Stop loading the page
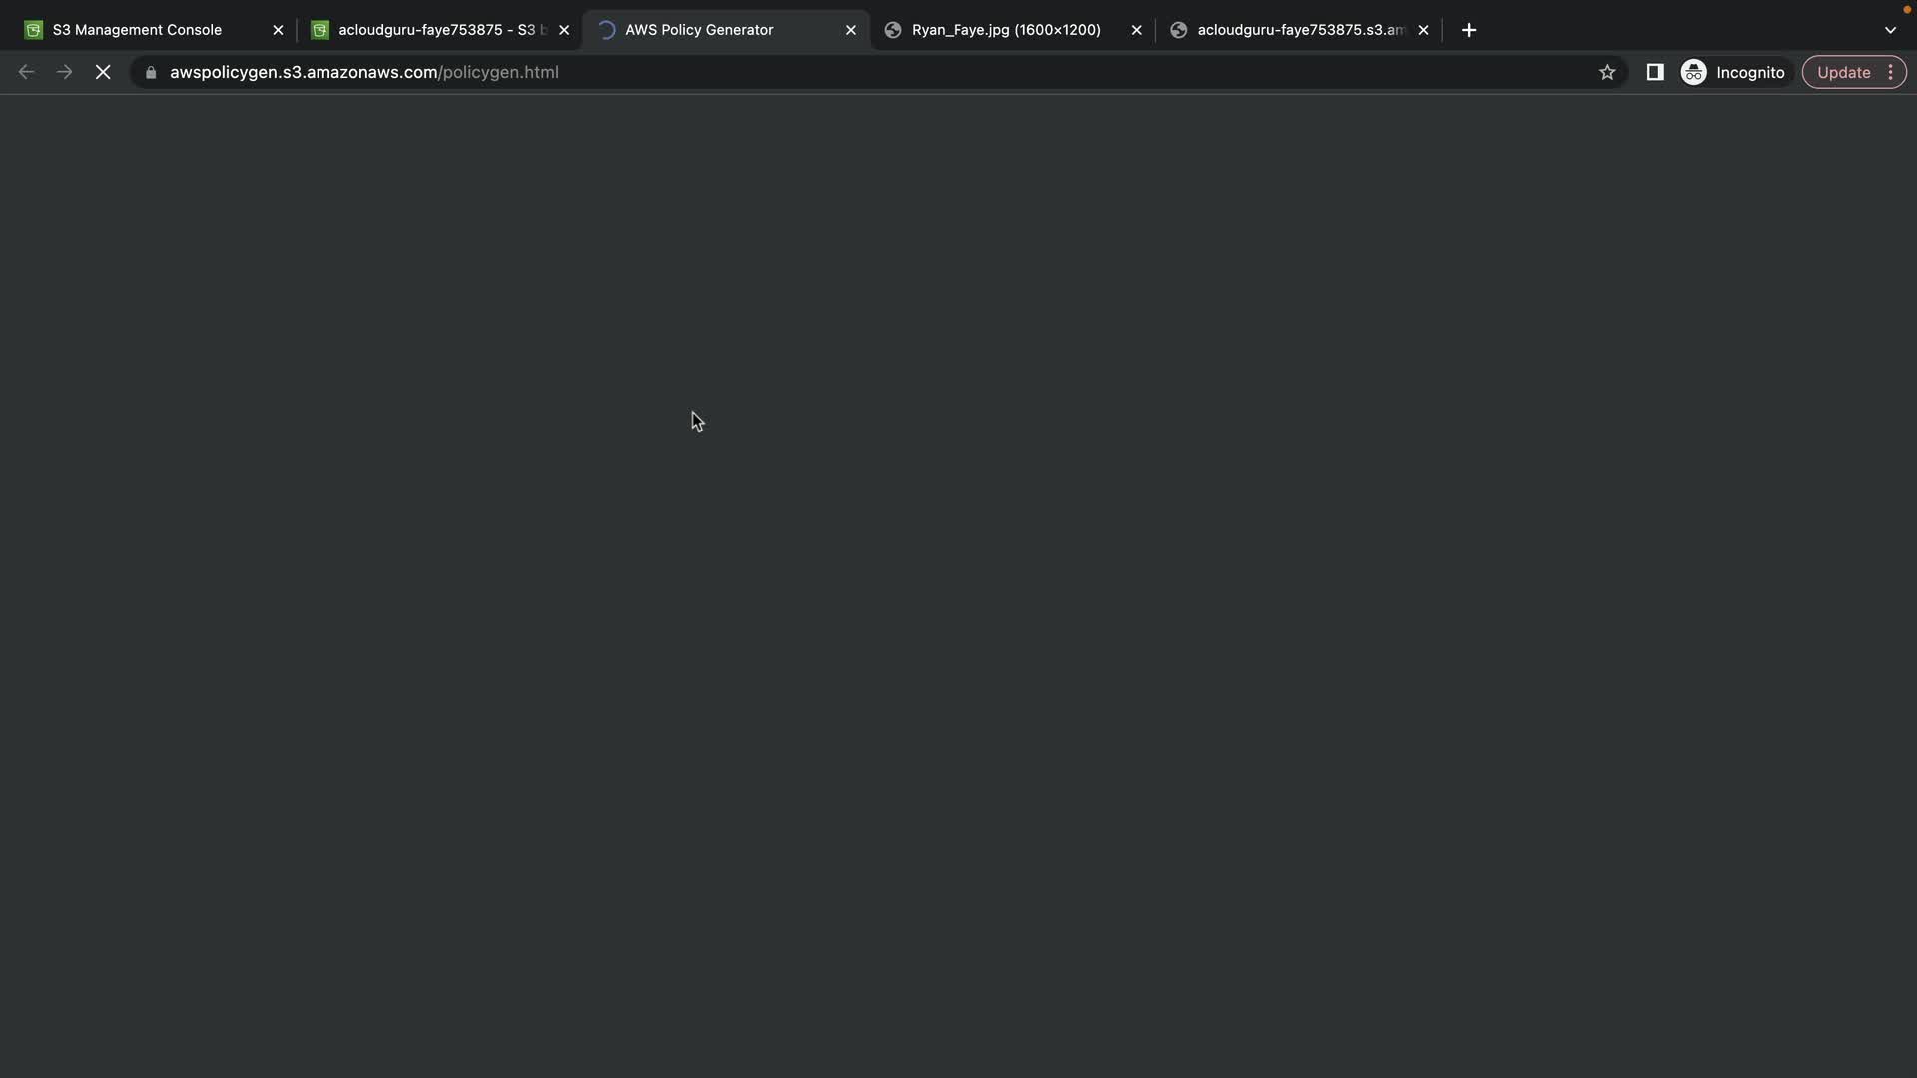This screenshot has width=1917, height=1078. [103, 72]
